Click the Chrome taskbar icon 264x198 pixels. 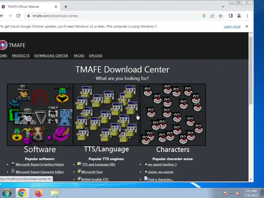(x=22, y=193)
